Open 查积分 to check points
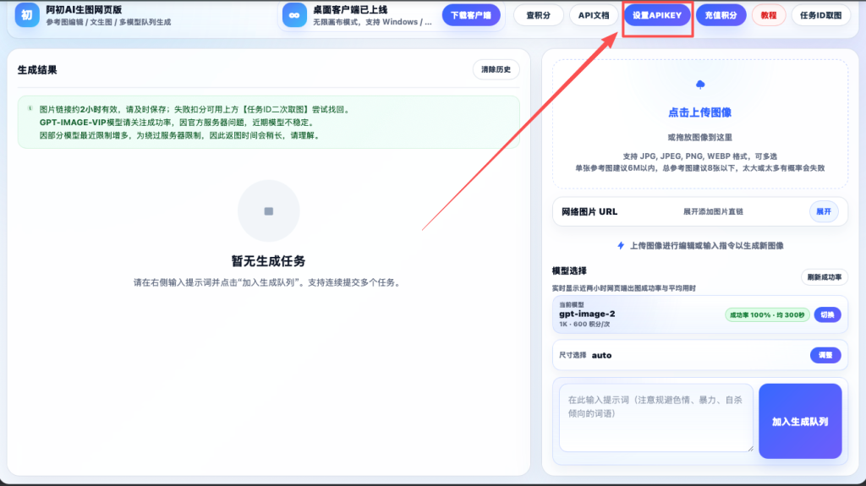 pos(538,15)
